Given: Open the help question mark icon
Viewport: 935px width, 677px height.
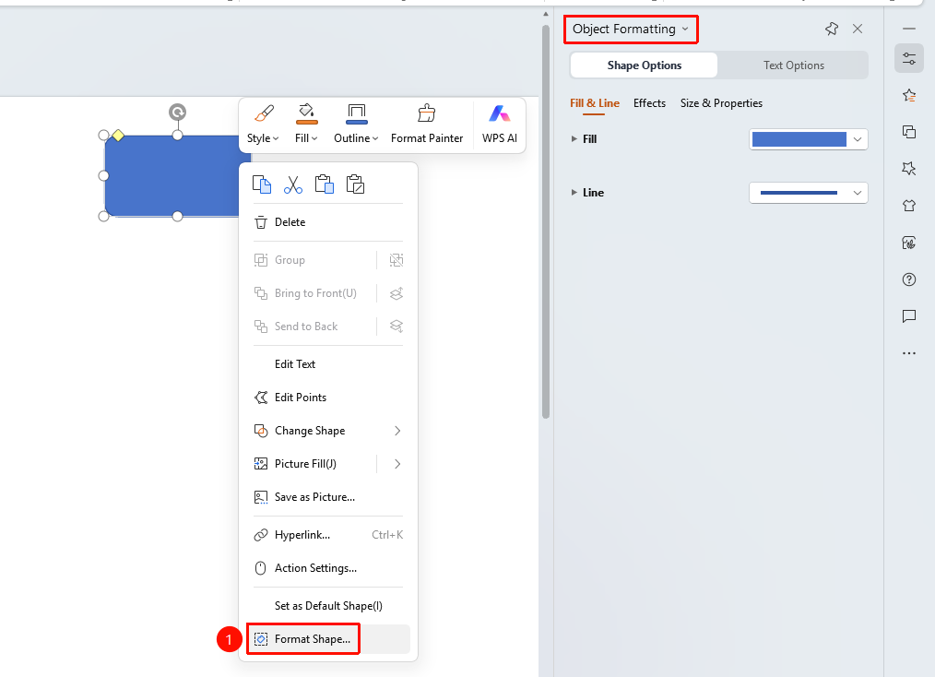Looking at the screenshot, I should (x=909, y=279).
